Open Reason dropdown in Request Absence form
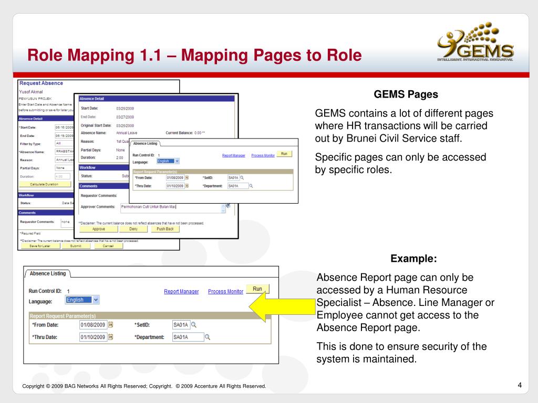Viewport: 538px width, 403px height. click(x=64, y=160)
